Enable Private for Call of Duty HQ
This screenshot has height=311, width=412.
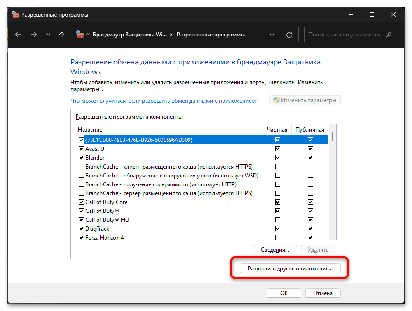tap(278, 220)
